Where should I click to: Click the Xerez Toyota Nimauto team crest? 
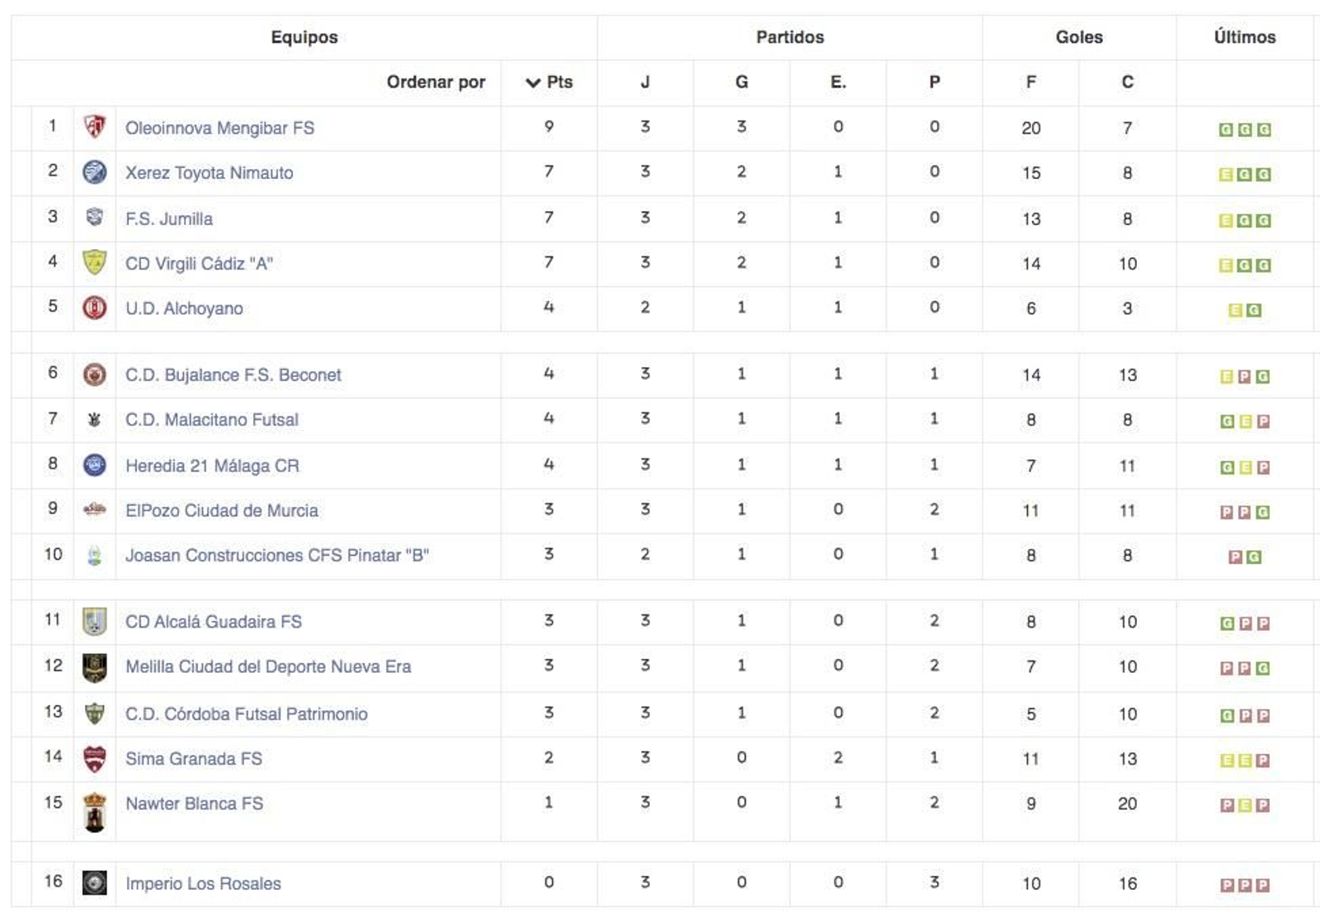(95, 172)
